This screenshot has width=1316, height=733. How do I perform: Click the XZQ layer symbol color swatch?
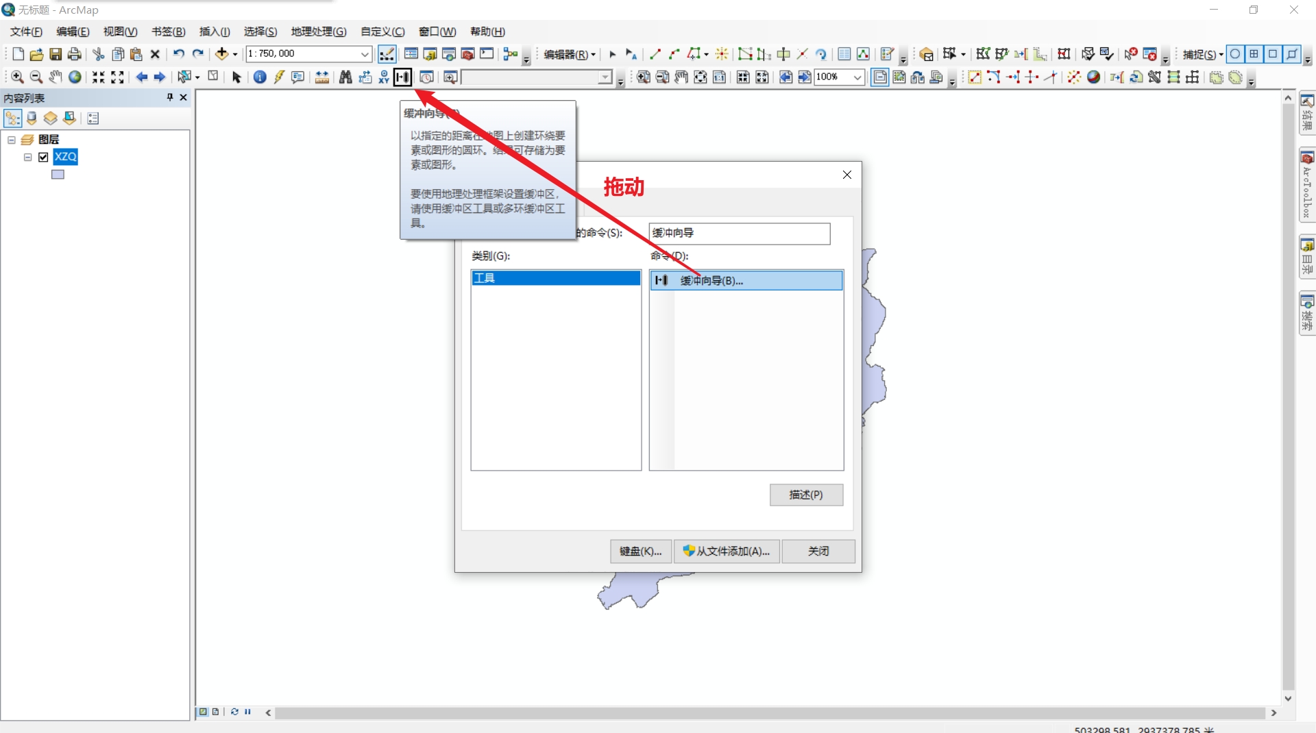[58, 175]
